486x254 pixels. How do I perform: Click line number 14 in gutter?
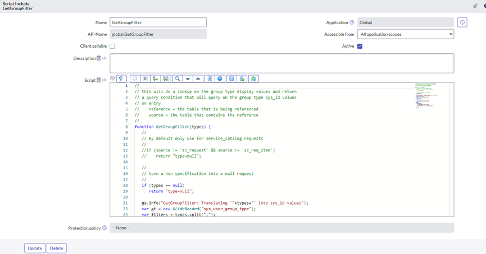(125, 162)
